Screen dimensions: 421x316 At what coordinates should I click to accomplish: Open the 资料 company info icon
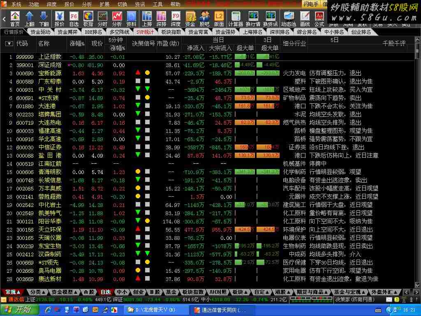pos(131,19)
